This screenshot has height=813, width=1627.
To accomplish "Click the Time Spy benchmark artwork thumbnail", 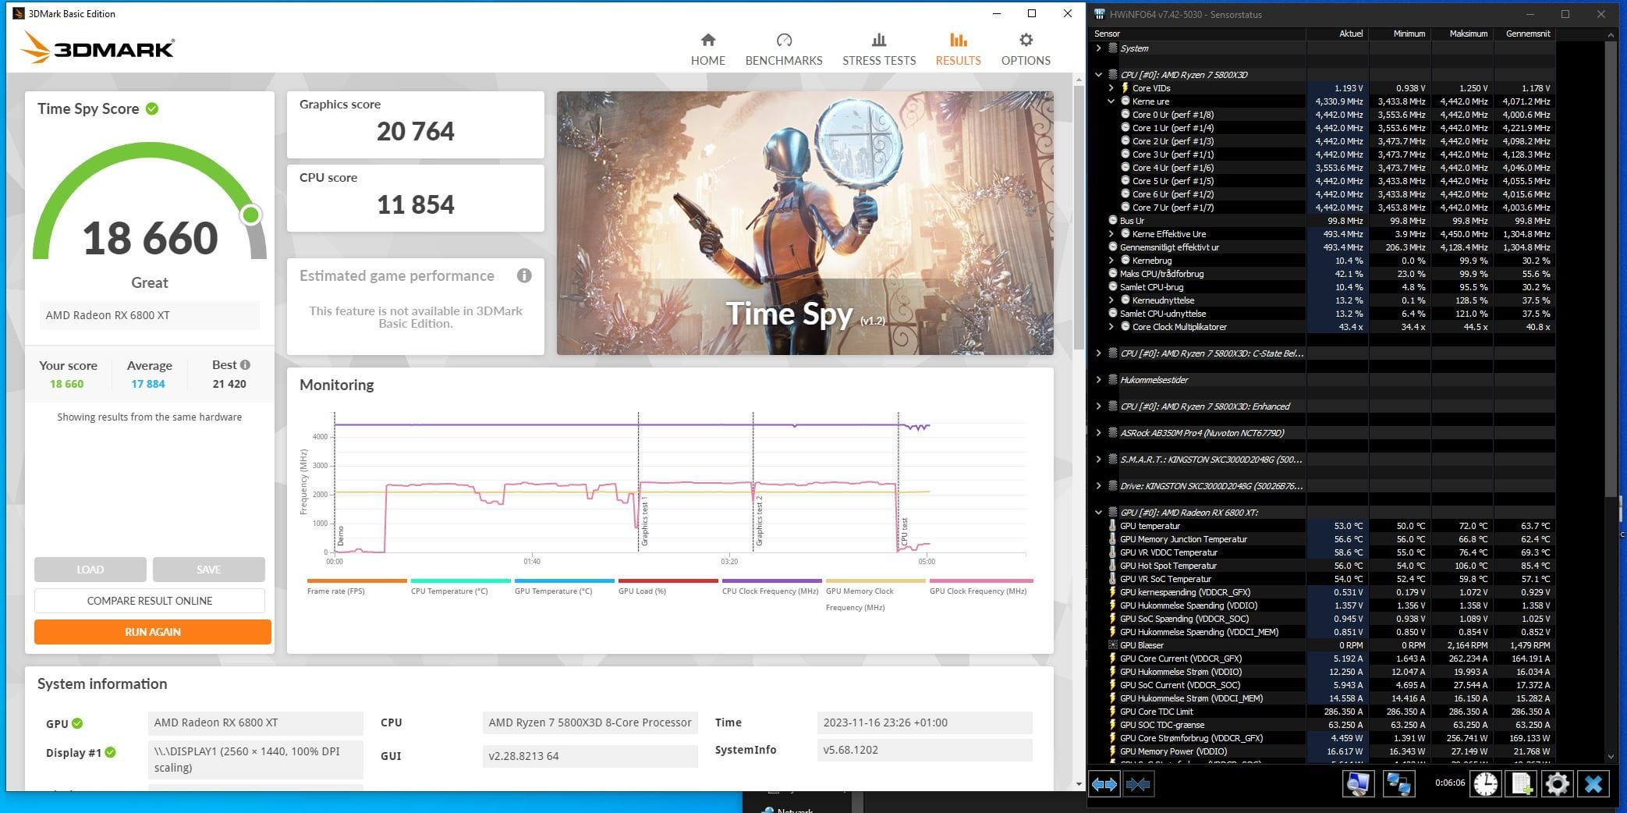I will point(805,223).
